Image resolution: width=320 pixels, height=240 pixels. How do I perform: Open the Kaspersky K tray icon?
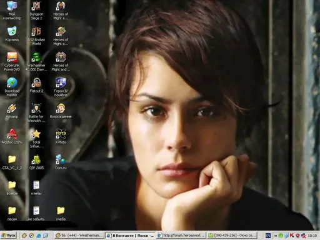(x=292, y=236)
